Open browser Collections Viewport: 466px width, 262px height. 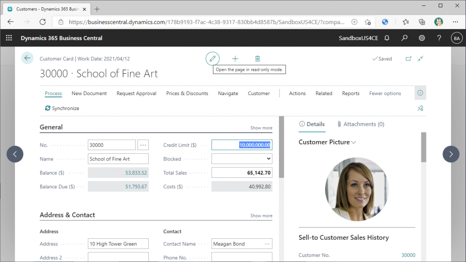pyautogui.click(x=422, y=22)
